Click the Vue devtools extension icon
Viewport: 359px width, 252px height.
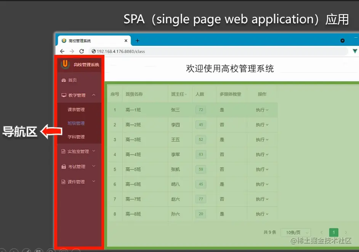pyautogui.click(x=355, y=51)
